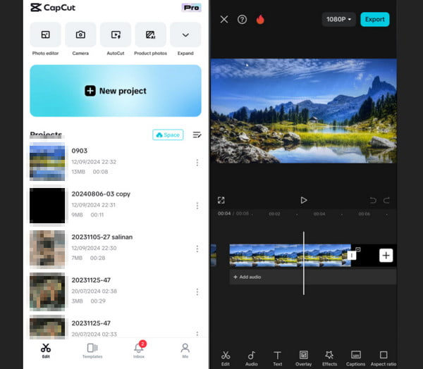
Task: Switch to the Templates tab
Action: tap(92, 351)
